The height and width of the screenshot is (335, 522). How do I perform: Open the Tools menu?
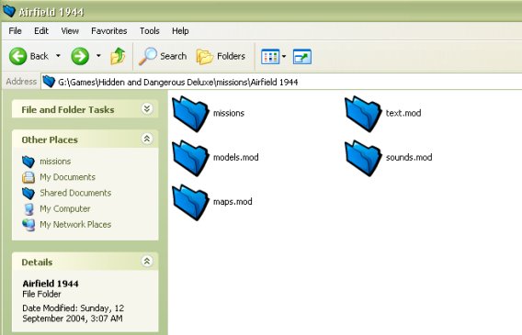[x=150, y=31]
